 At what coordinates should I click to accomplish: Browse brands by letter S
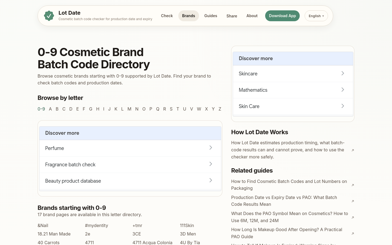pos(171,109)
